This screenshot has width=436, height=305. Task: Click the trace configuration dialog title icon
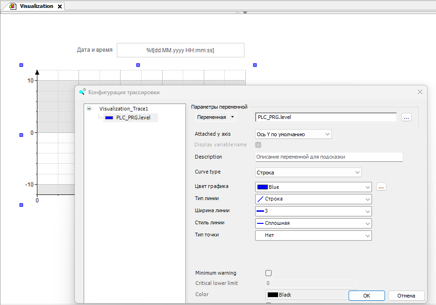tap(83, 92)
